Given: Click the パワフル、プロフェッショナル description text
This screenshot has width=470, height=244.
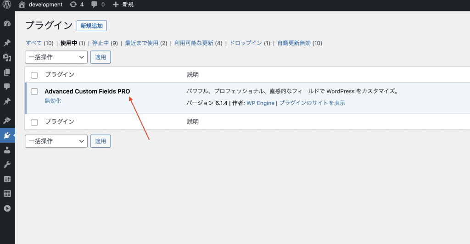Looking at the screenshot, I should point(292,91).
